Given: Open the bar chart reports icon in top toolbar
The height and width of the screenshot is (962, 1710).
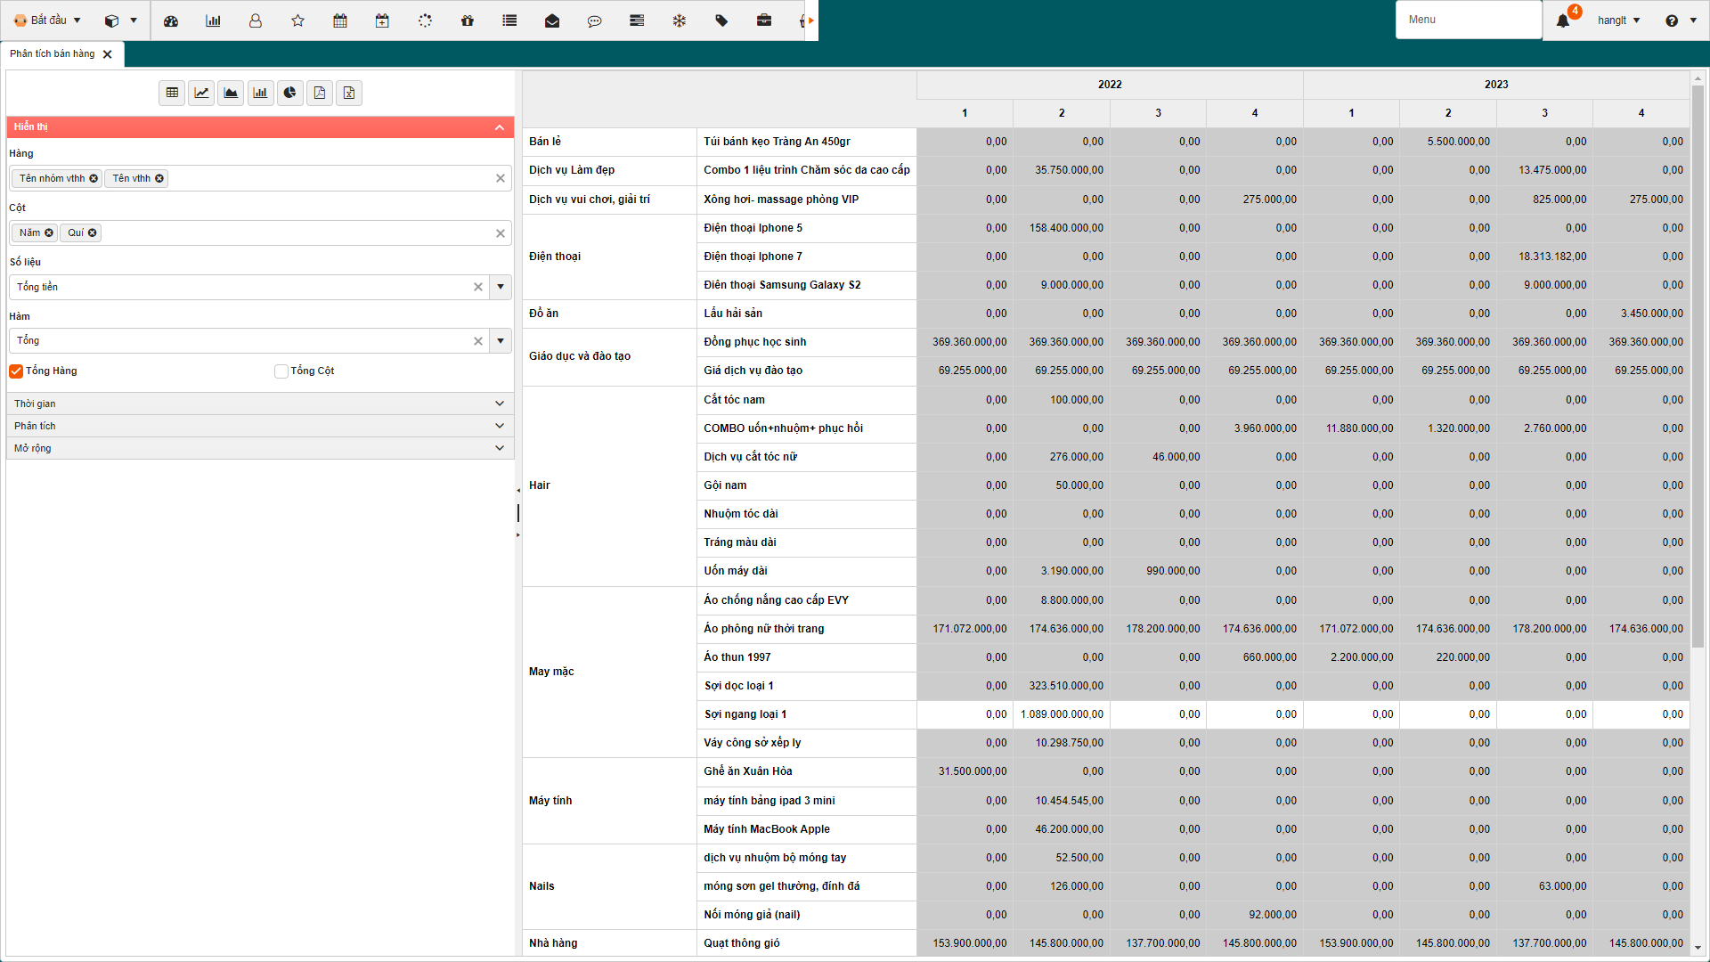Looking at the screenshot, I should (213, 20).
